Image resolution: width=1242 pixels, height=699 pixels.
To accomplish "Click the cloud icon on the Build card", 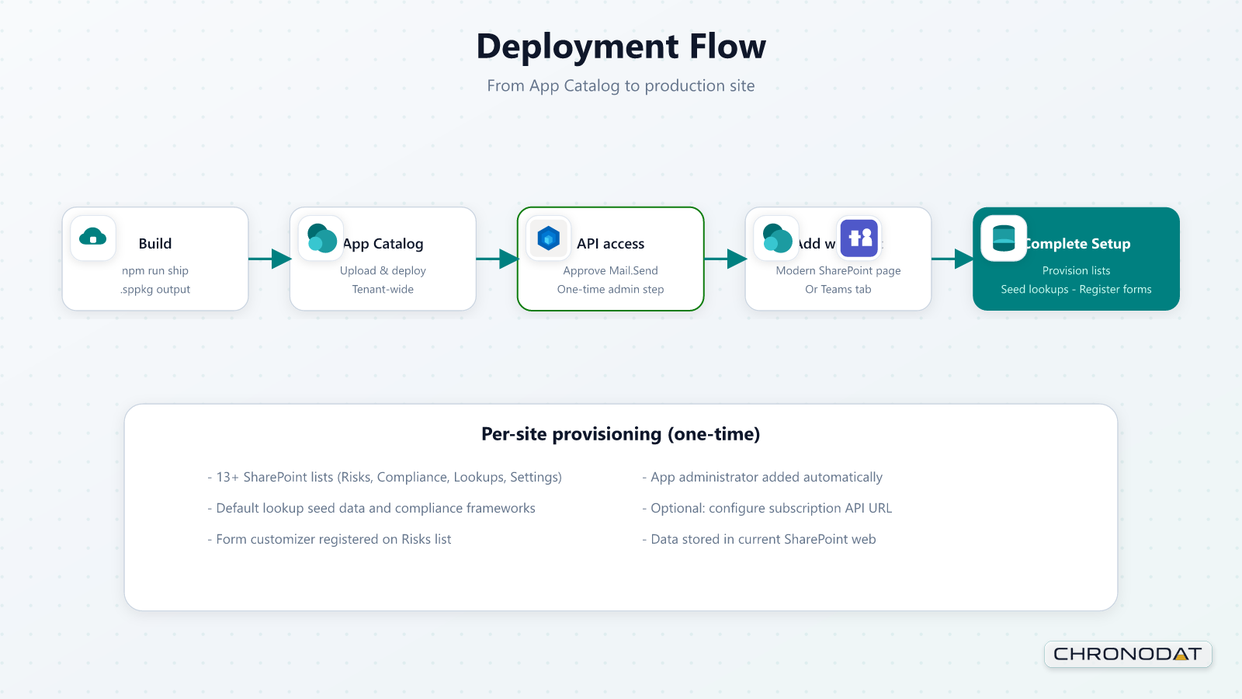I will tap(93, 238).
